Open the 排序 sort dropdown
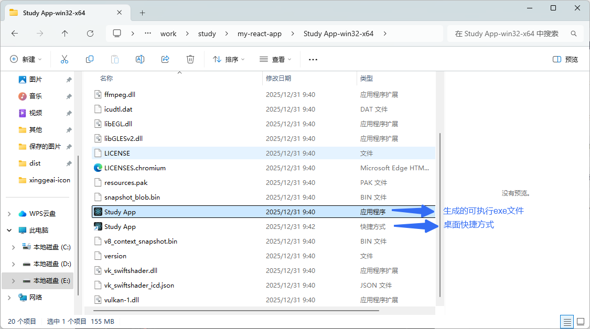 pyautogui.click(x=229, y=59)
